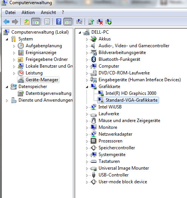Click Update driver software toolbar icon
This screenshot has height=198, width=187.
click(x=91, y=22)
